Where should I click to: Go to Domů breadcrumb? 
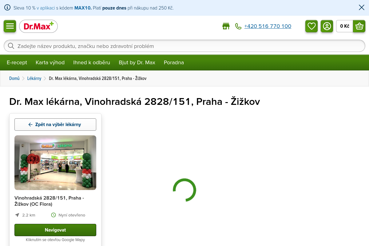[14, 78]
